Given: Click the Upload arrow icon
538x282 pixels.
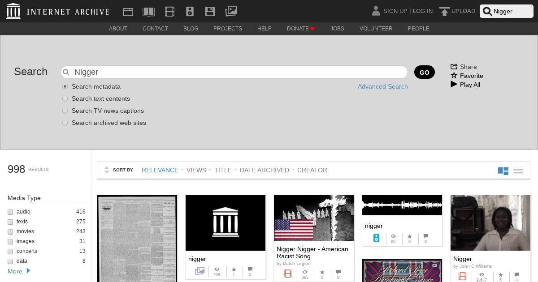Looking at the screenshot, I should tap(444, 12).
